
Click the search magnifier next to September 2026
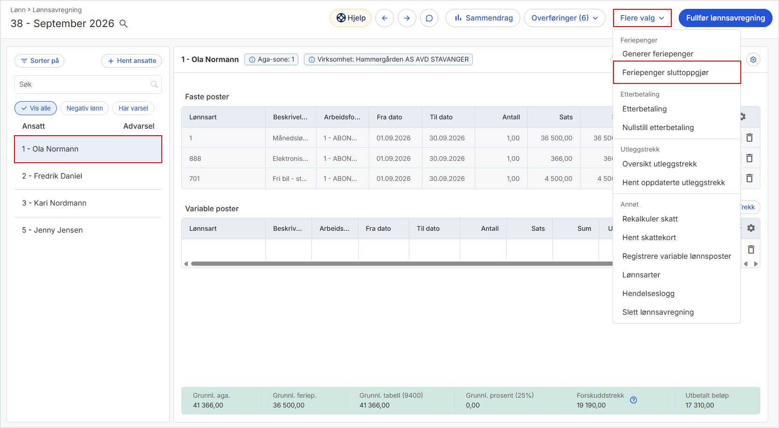124,23
